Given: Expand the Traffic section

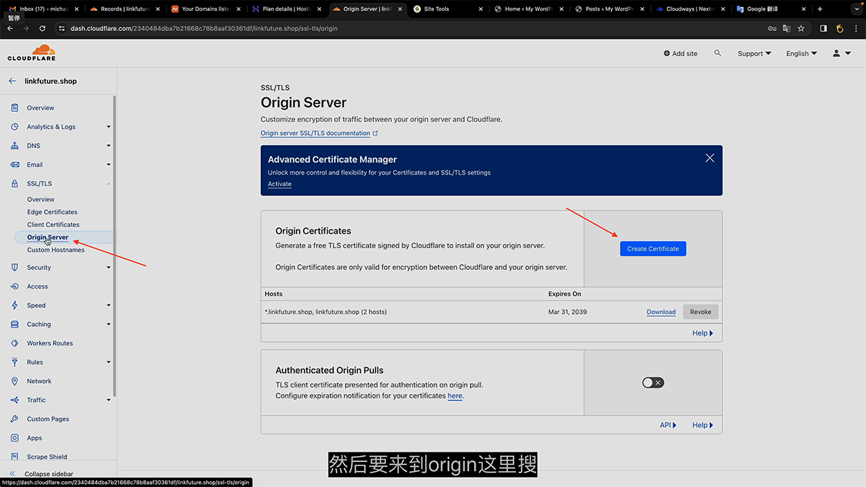Looking at the screenshot, I should coord(109,400).
